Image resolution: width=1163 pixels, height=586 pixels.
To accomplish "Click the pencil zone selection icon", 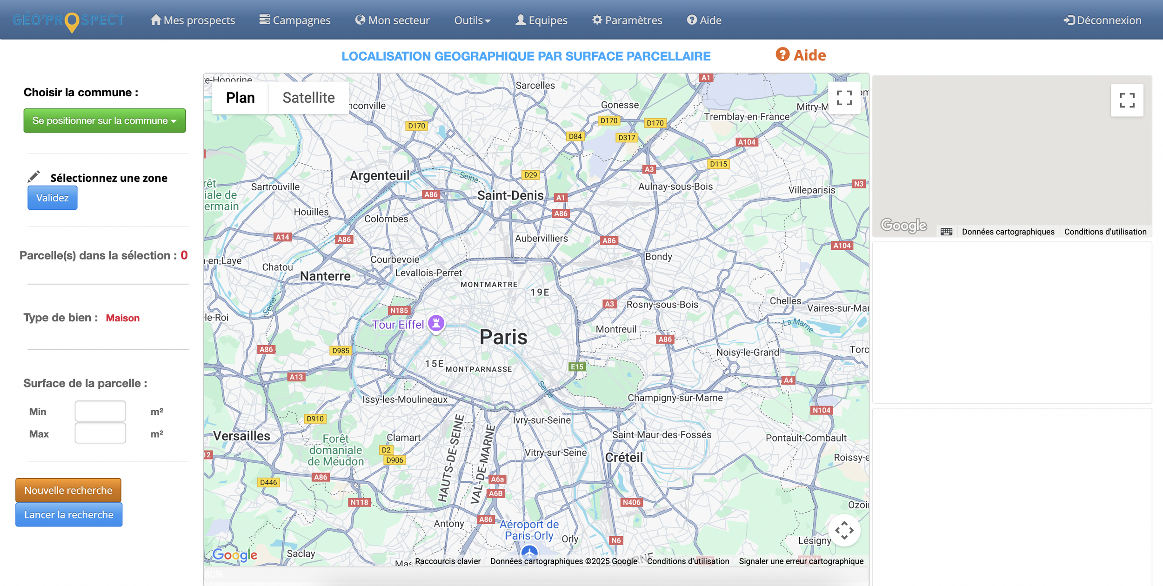I will point(34,177).
